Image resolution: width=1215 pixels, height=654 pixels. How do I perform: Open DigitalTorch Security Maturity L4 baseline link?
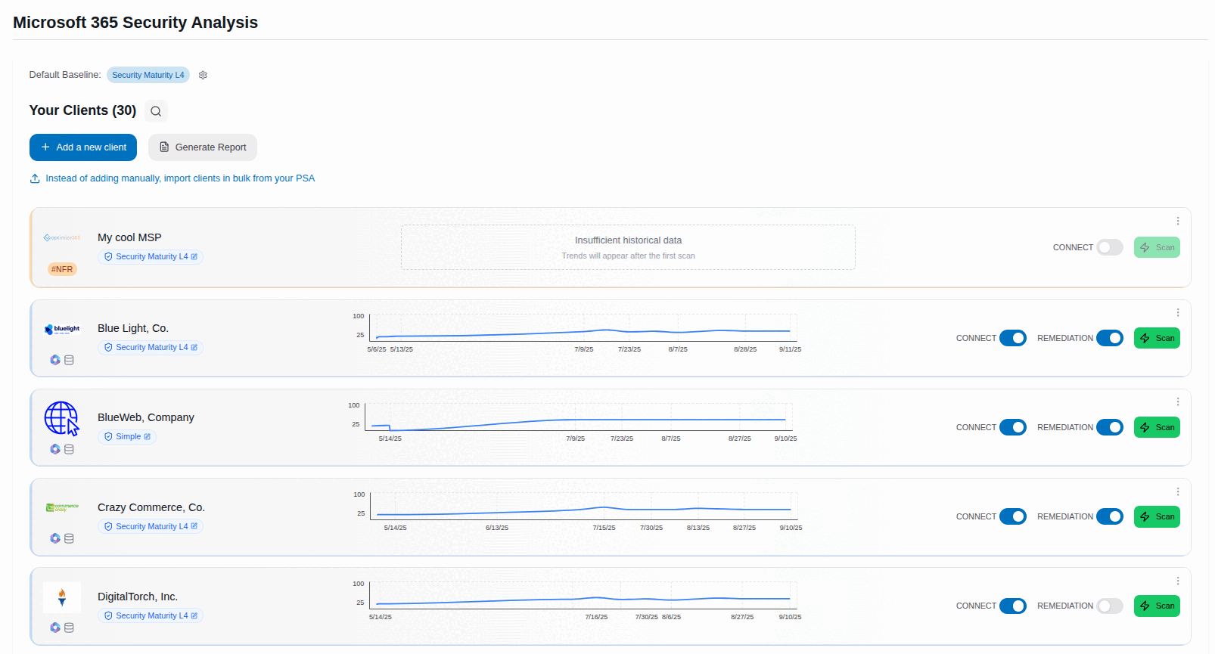(x=151, y=616)
